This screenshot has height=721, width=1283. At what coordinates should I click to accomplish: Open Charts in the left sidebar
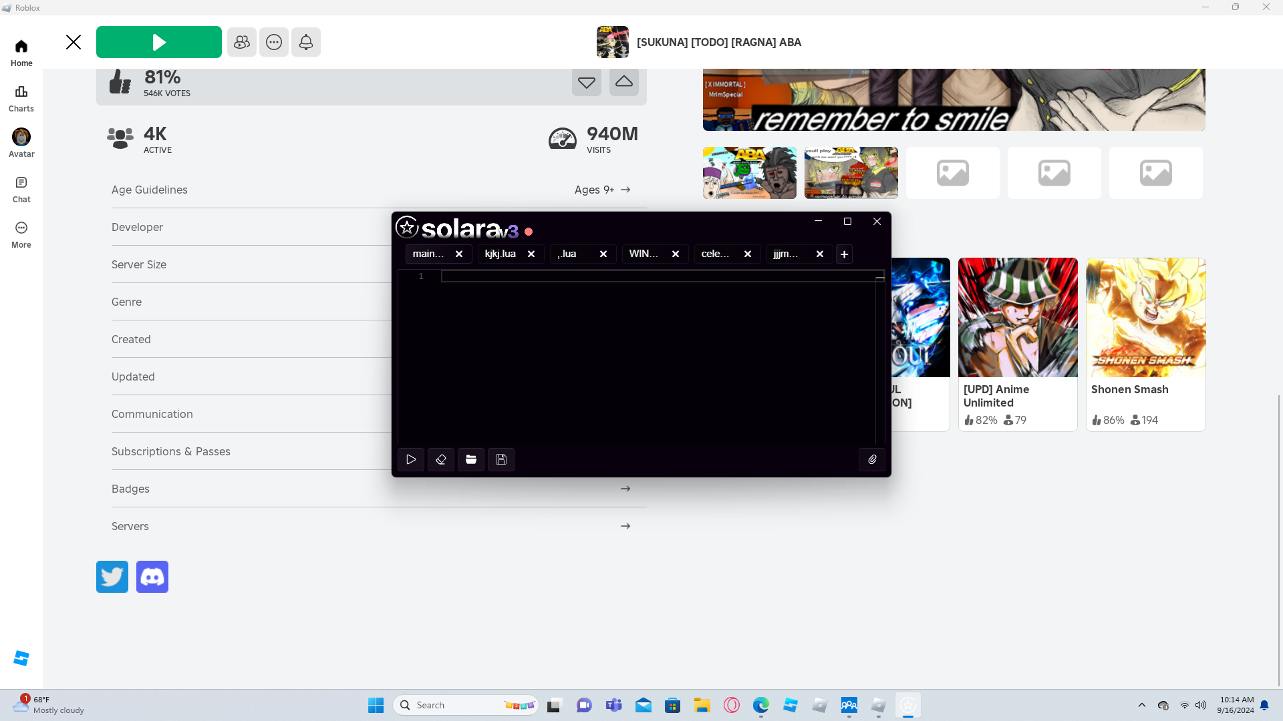21,98
